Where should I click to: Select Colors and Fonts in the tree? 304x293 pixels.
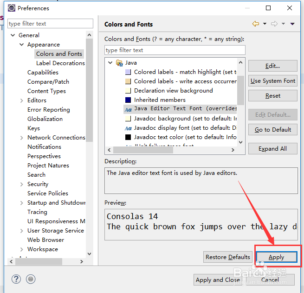click(59, 54)
